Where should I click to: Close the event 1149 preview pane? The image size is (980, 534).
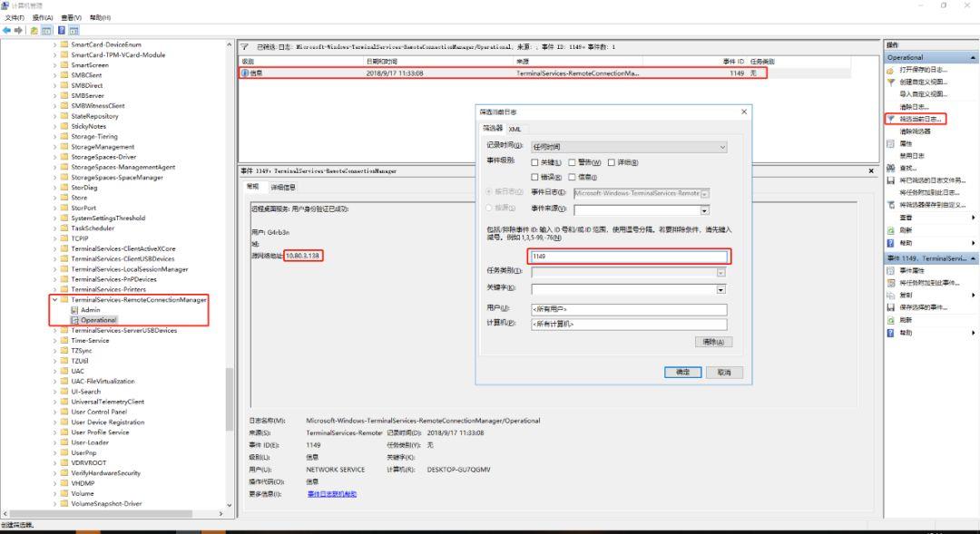pyautogui.click(x=871, y=170)
